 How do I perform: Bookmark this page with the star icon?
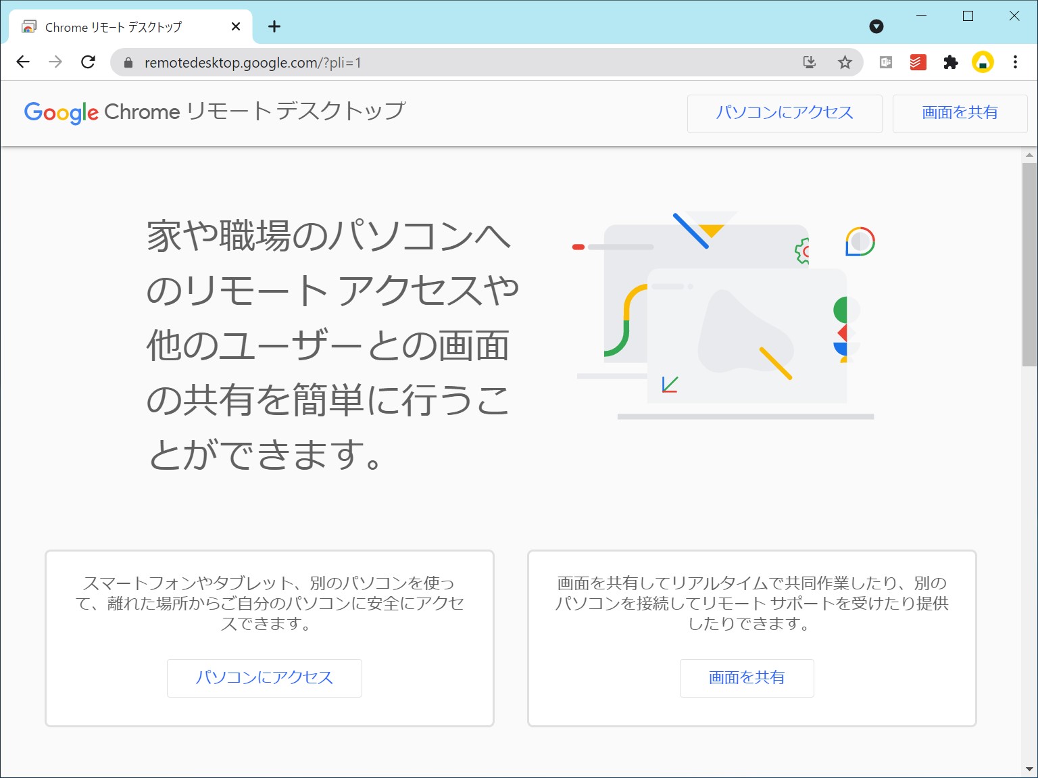845,62
